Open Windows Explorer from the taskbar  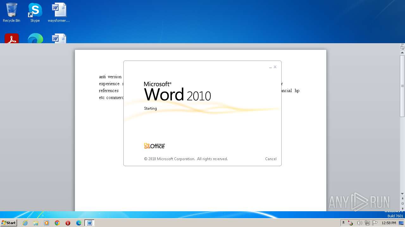[x=36, y=223]
